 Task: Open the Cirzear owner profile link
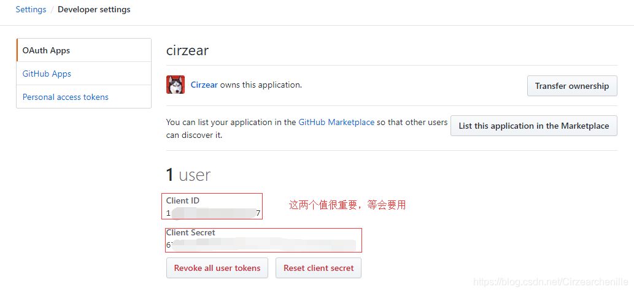pos(204,85)
